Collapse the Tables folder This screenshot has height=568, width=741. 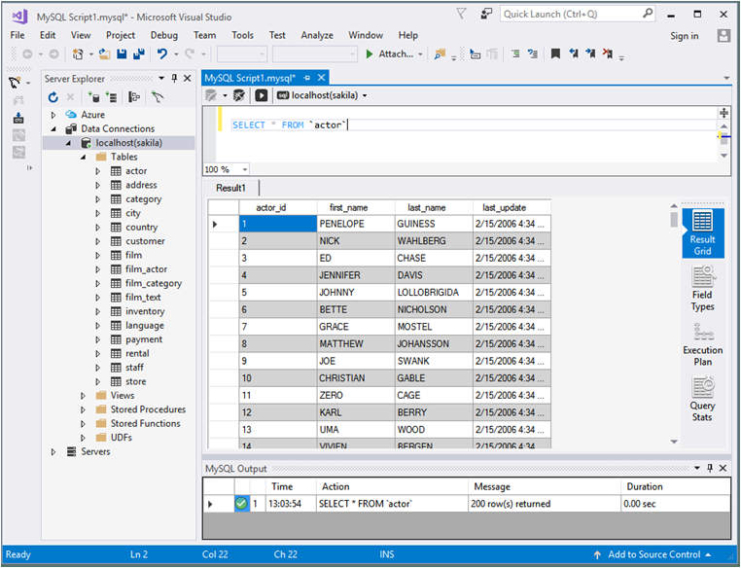point(84,157)
